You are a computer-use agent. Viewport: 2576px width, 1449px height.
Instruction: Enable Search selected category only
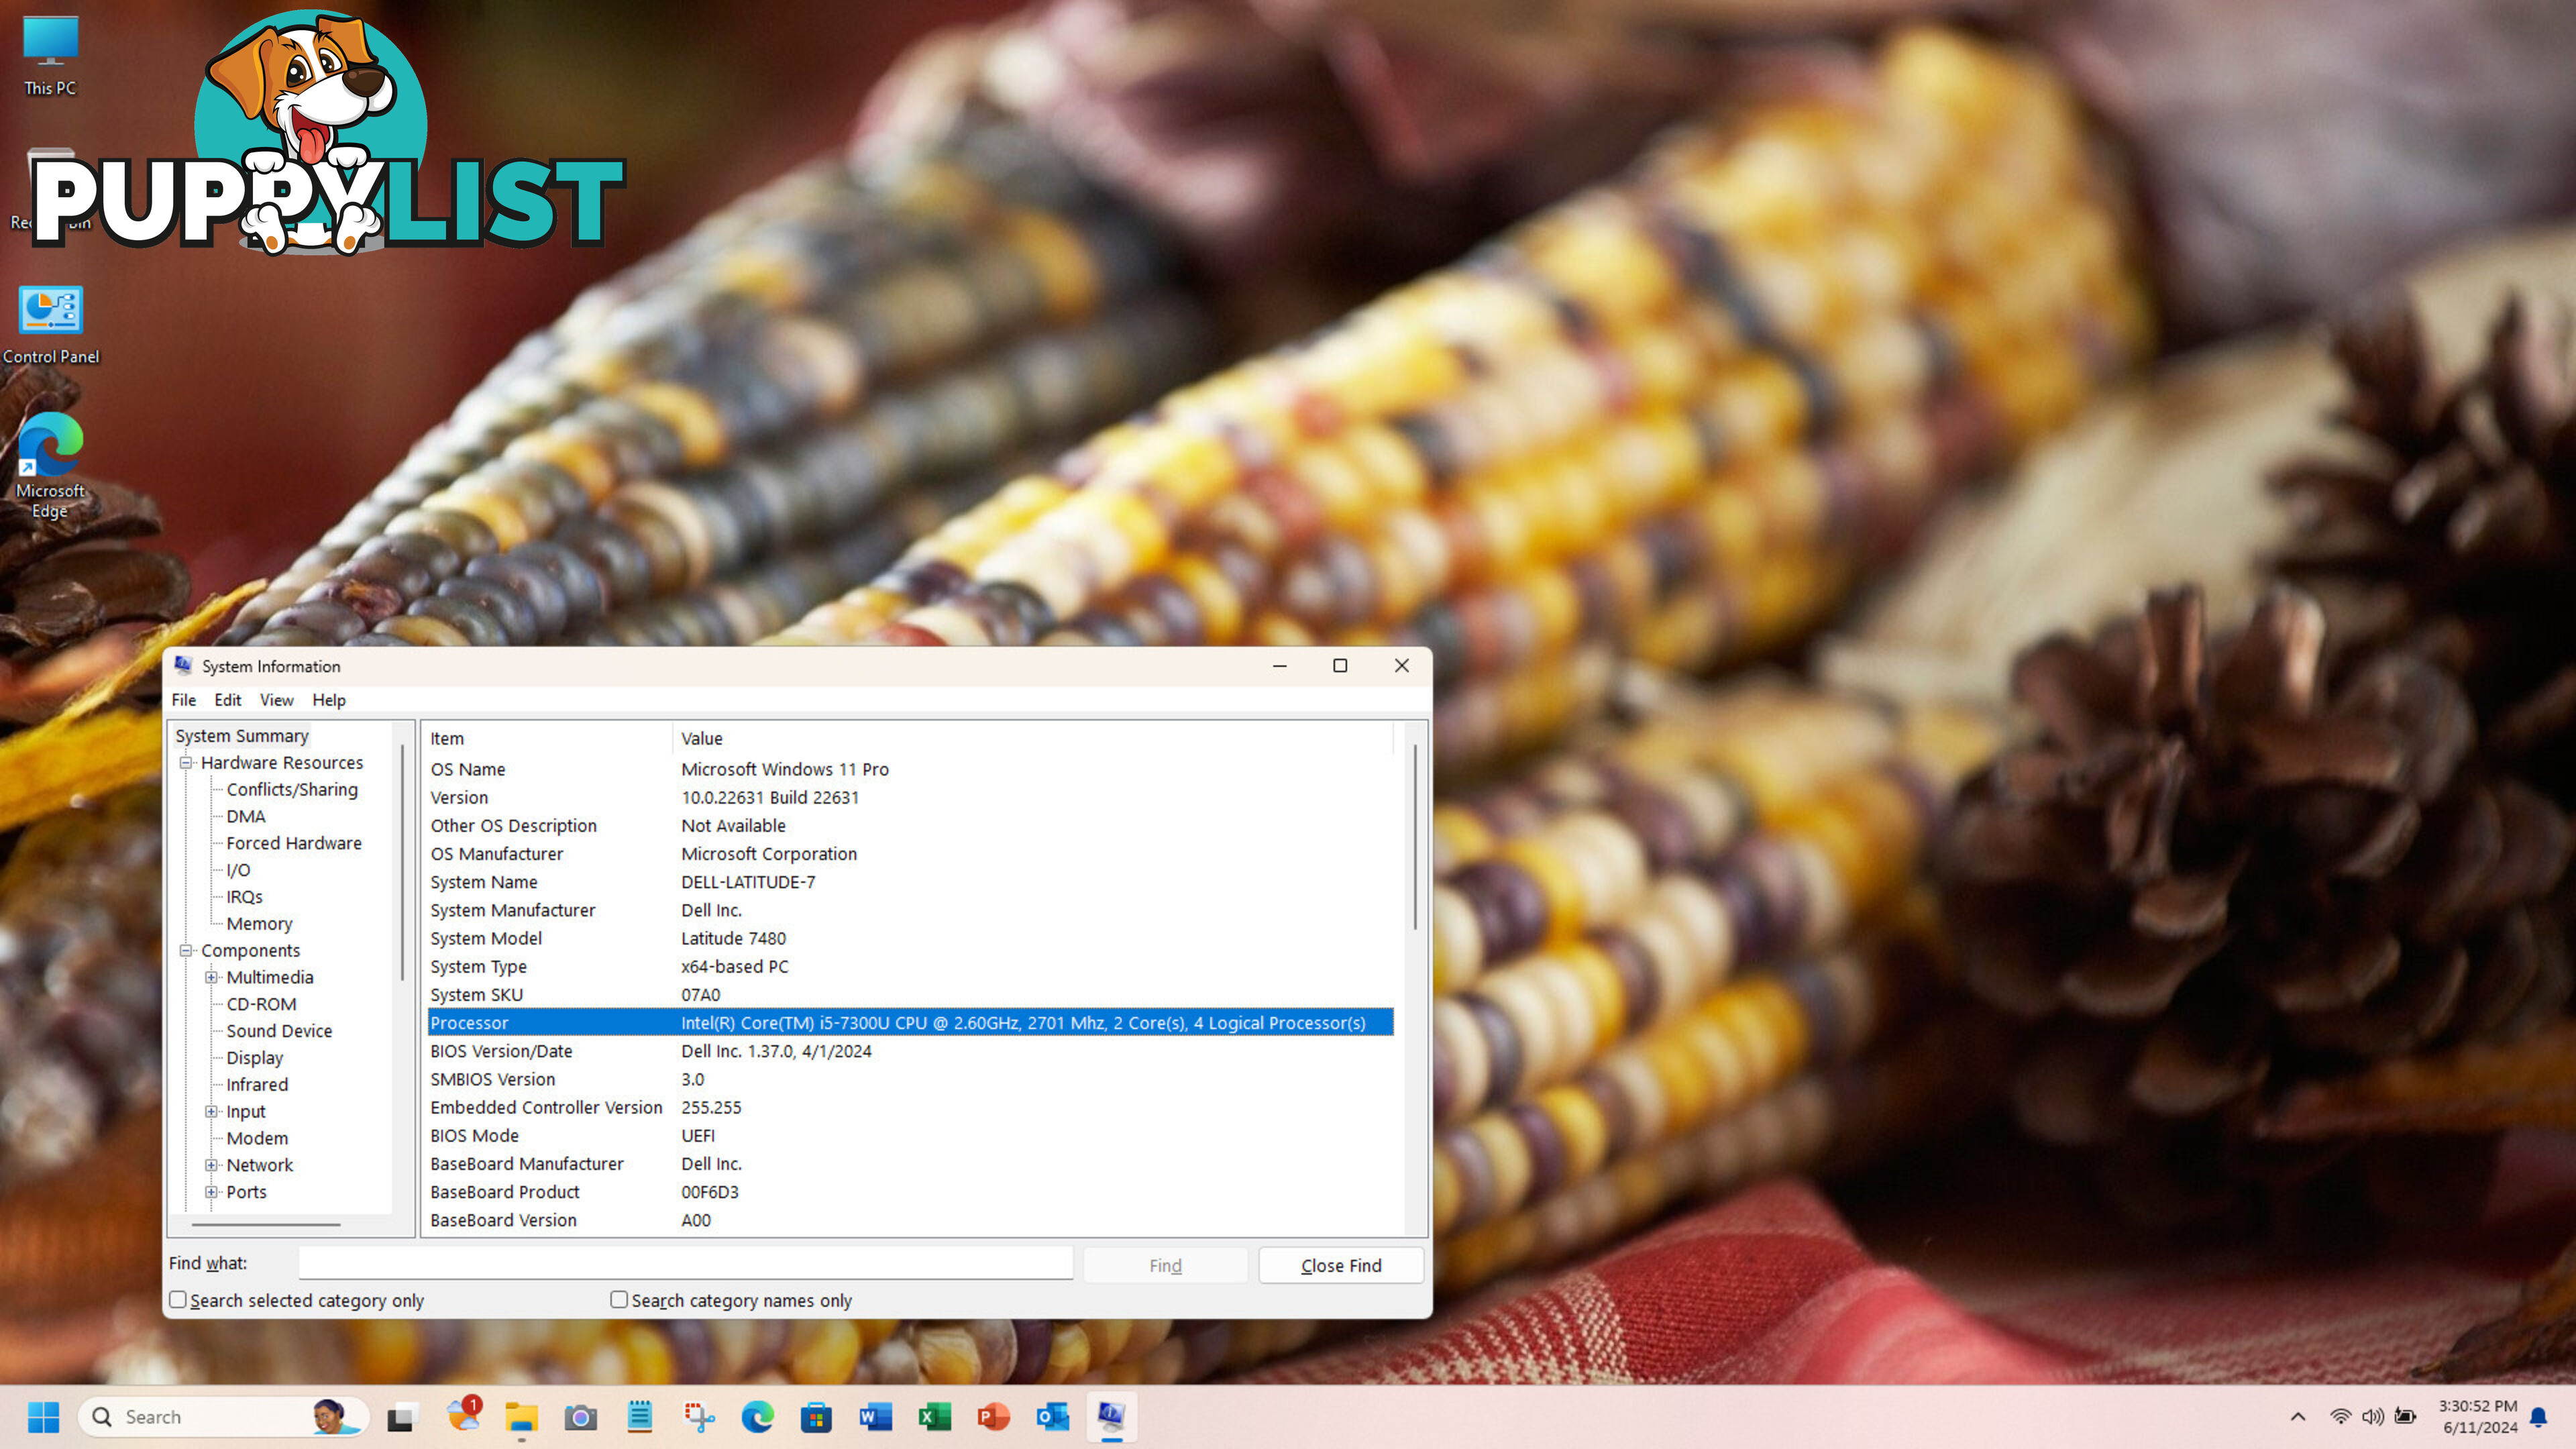177,1299
